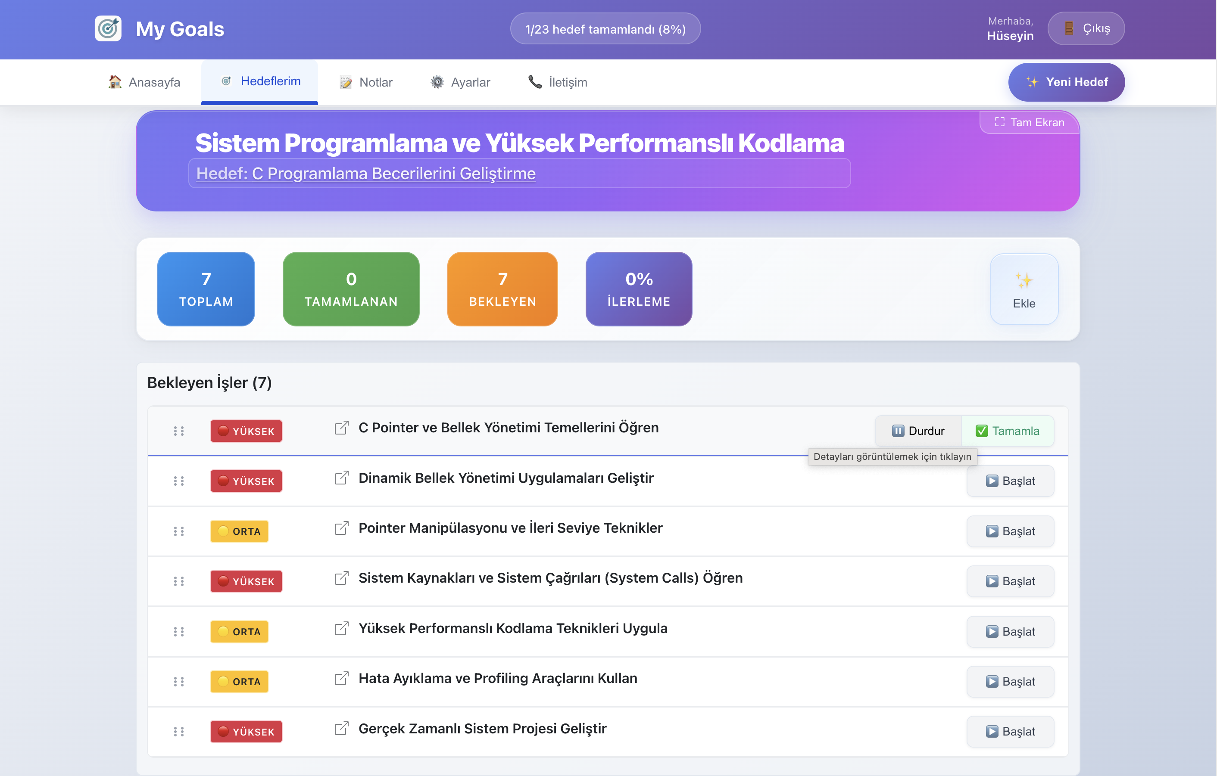Mark C Pointer task with Tamamla
Viewport: 1217px width, 776px height.
tap(1007, 431)
